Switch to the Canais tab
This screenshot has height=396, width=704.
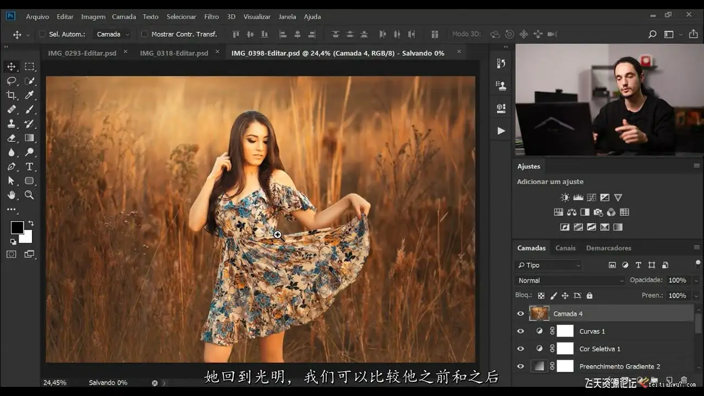tap(565, 248)
